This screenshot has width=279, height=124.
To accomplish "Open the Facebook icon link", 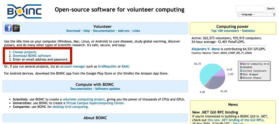I will pyautogui.click(x=8, y=28).
